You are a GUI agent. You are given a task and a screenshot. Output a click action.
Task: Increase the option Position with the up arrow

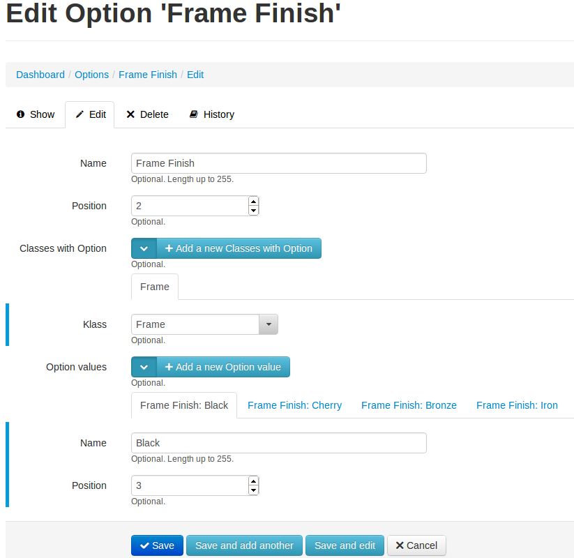click(x=253, y=202)
